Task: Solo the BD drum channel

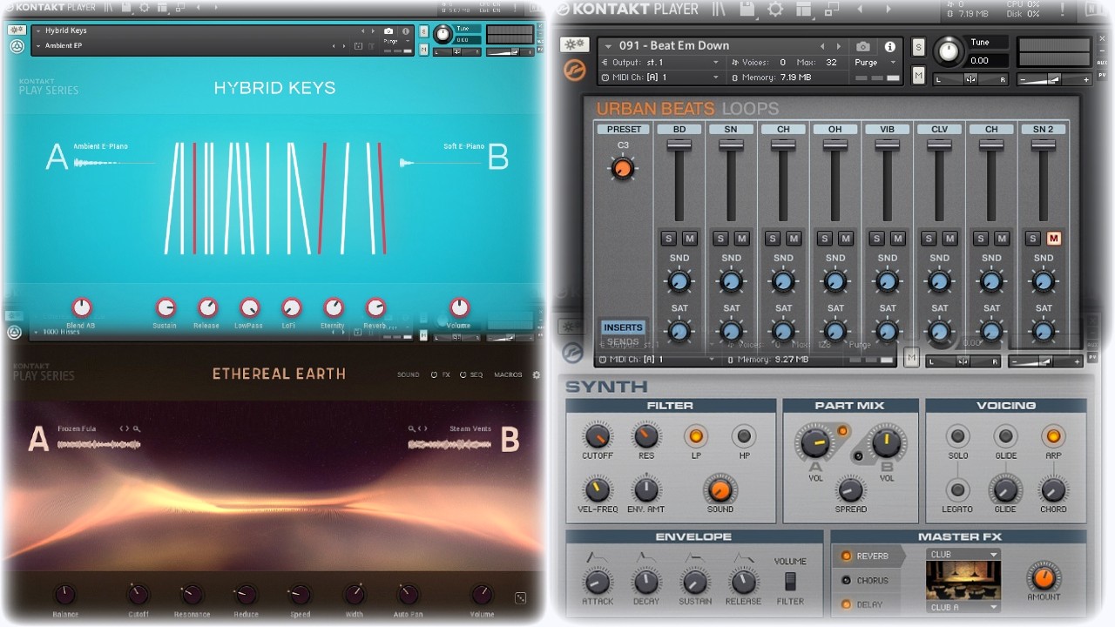Action: [x=668, y=239]
